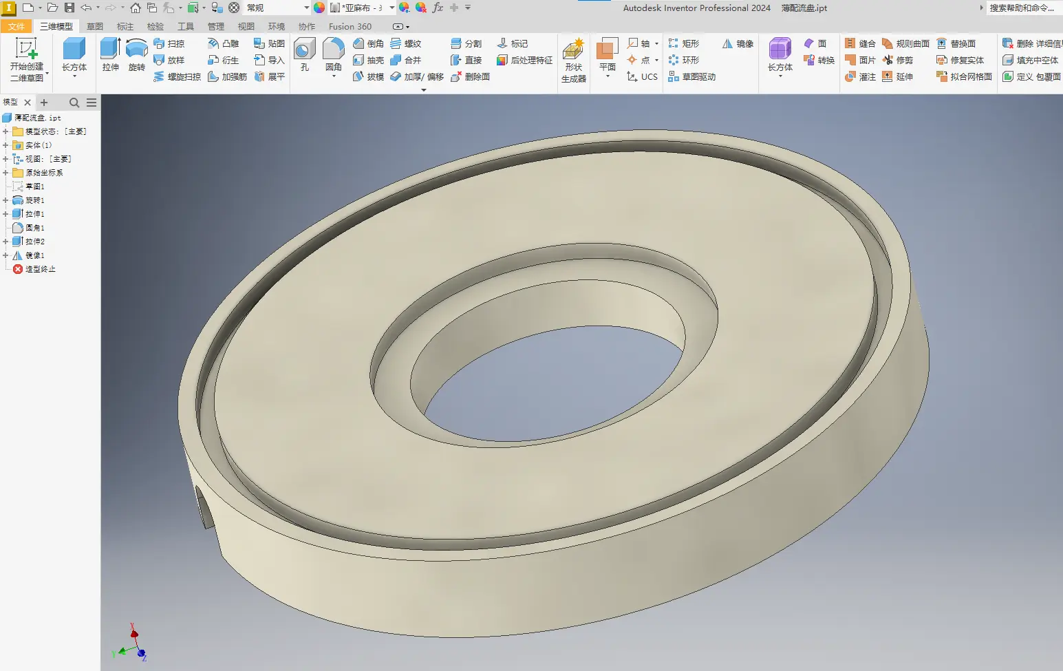Click the Mirror (镜像) pattern tool
Viewport: 1063px width, 671px height.
pos(738,43)
